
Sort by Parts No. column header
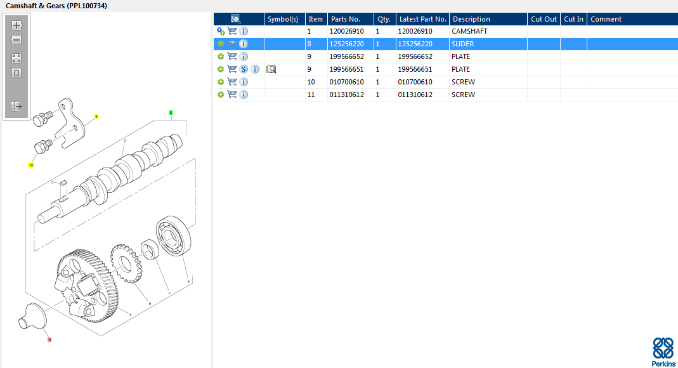[x=345, y=19]
